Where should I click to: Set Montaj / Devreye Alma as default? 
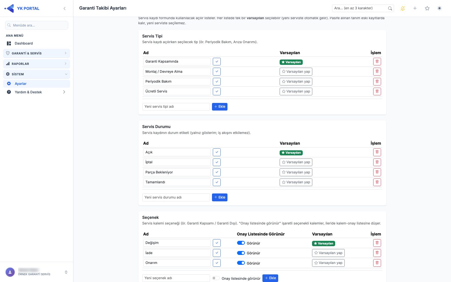(296, 72)
